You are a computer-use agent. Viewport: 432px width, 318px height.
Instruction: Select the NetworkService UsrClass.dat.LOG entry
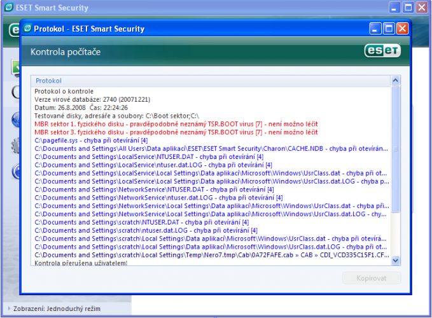[211, 214]
